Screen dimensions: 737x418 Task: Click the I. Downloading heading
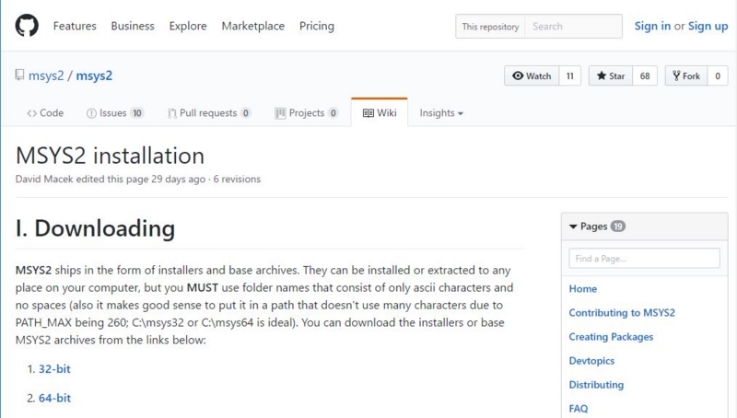click(x=96, y=228)
